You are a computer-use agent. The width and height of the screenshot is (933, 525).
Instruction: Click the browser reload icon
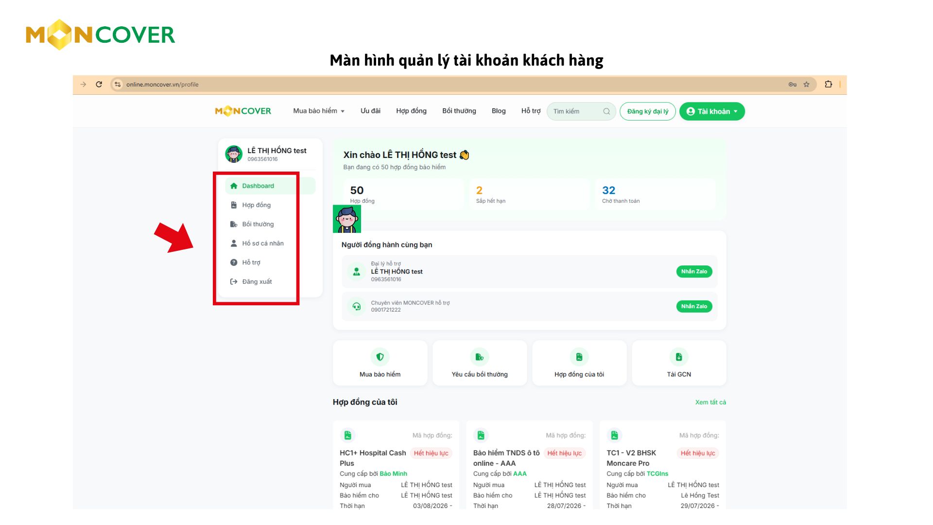99,84
